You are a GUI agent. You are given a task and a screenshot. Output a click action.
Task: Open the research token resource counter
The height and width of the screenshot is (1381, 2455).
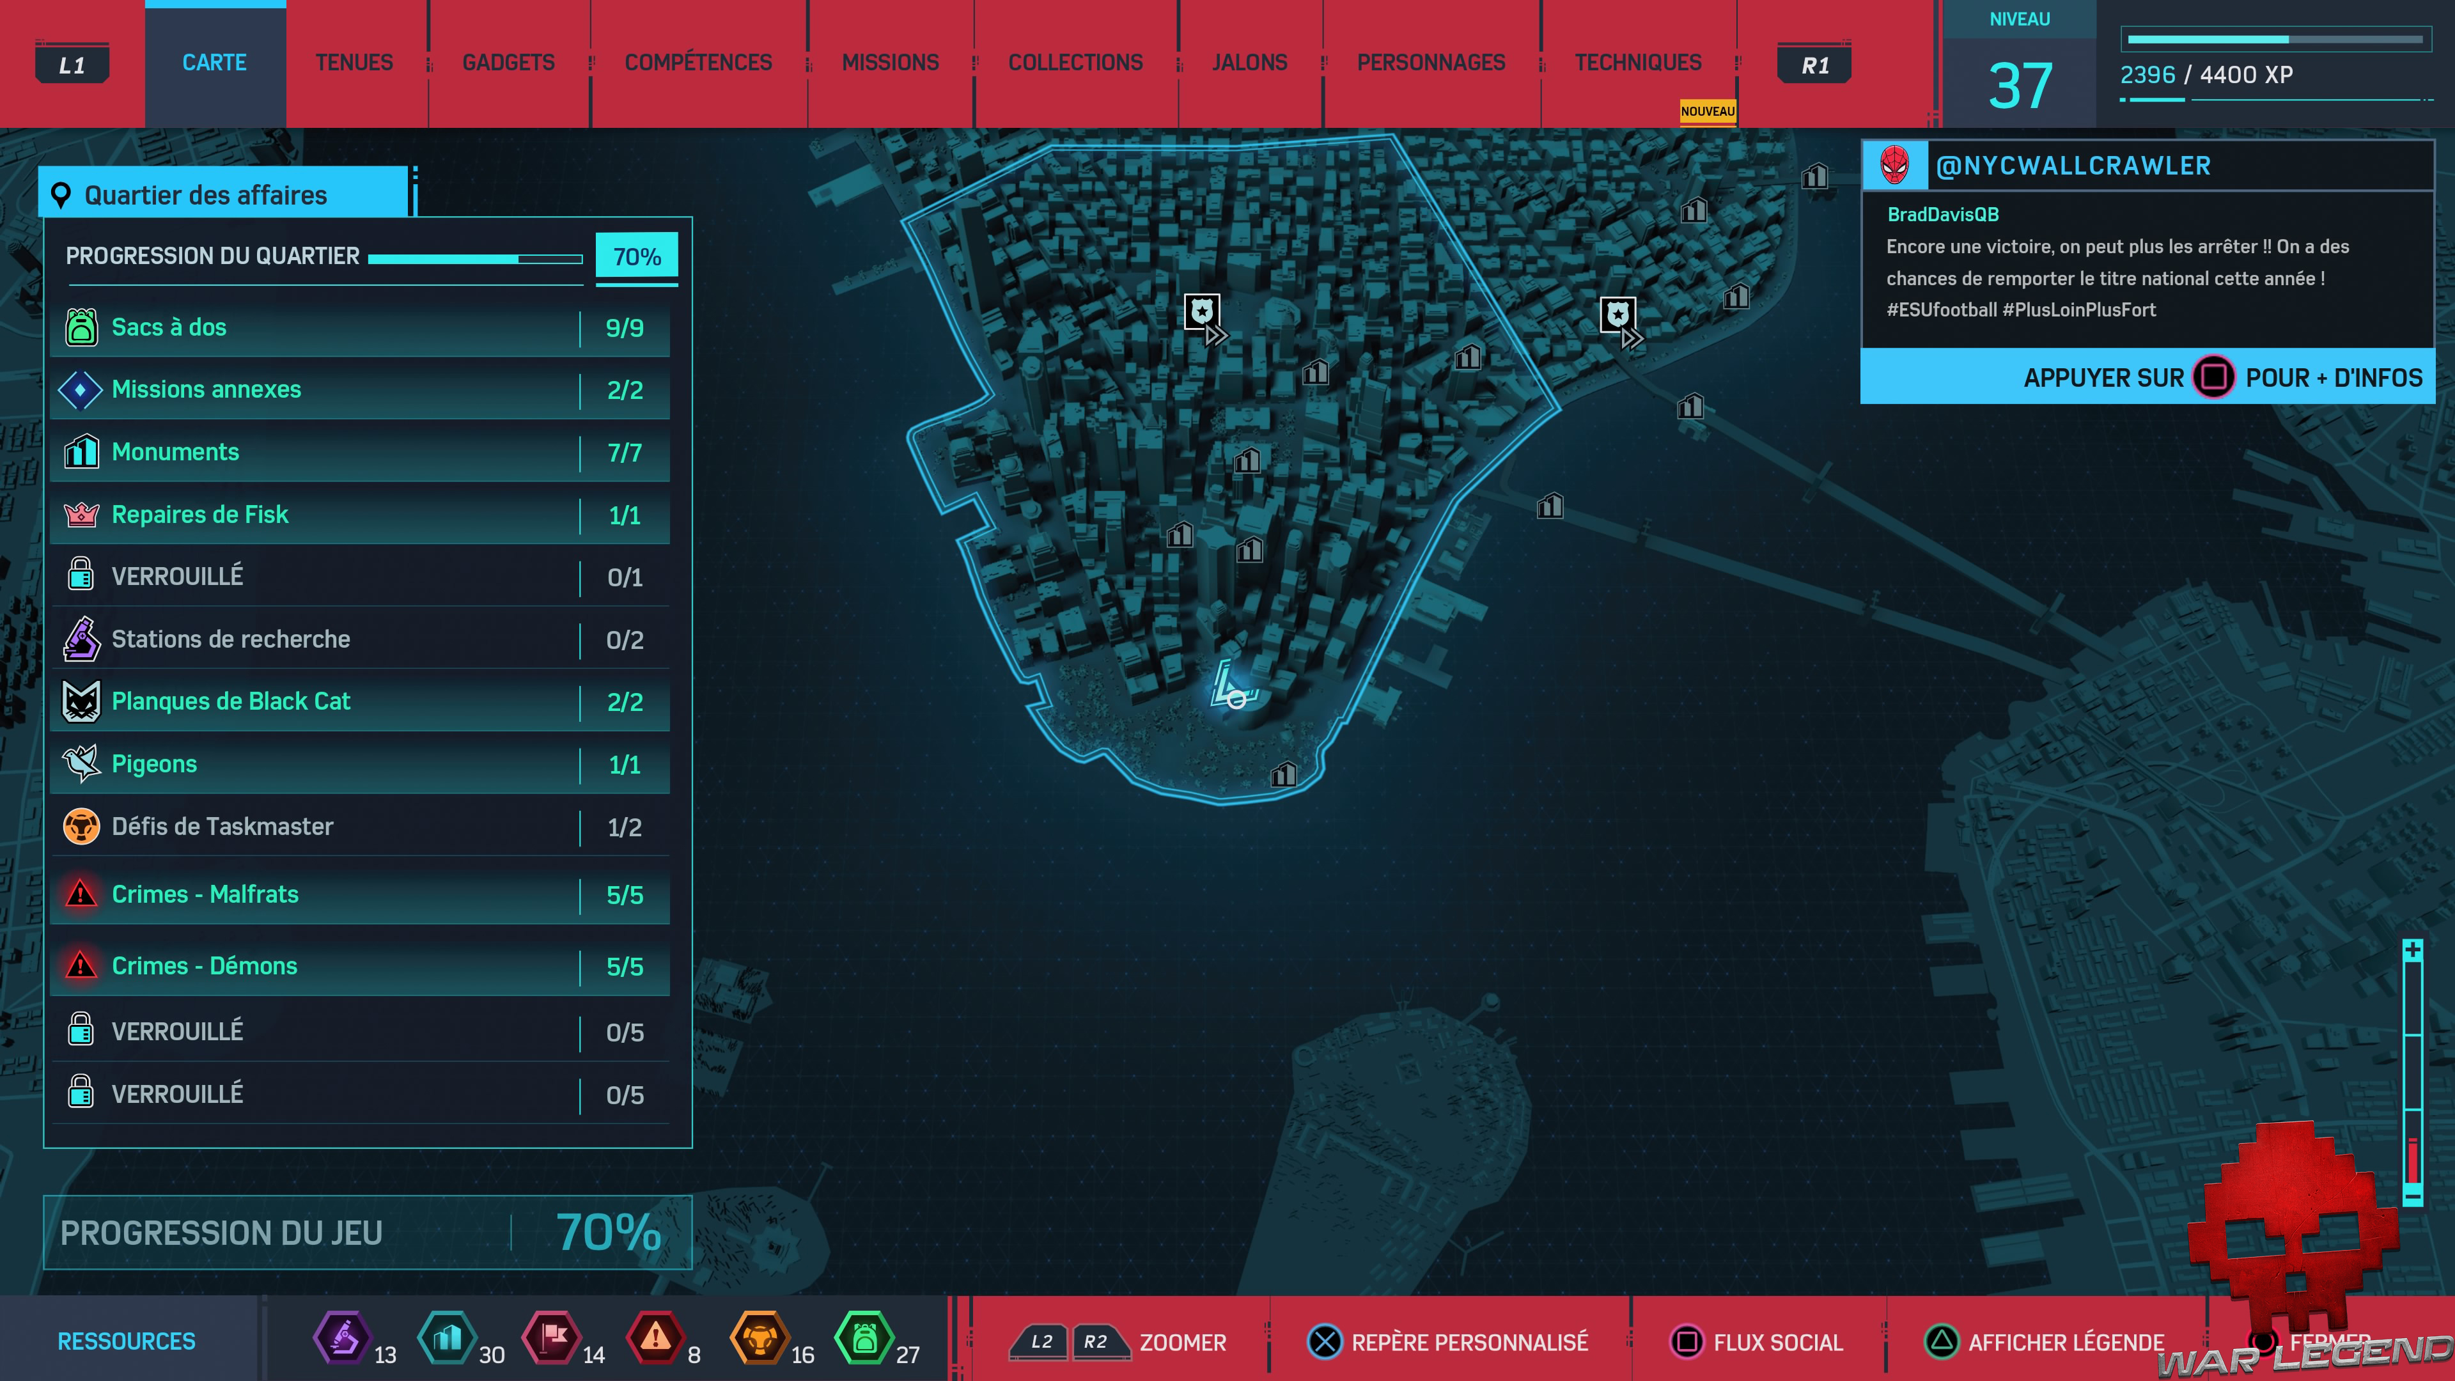pyautogui.click(x=342, y=1338)
